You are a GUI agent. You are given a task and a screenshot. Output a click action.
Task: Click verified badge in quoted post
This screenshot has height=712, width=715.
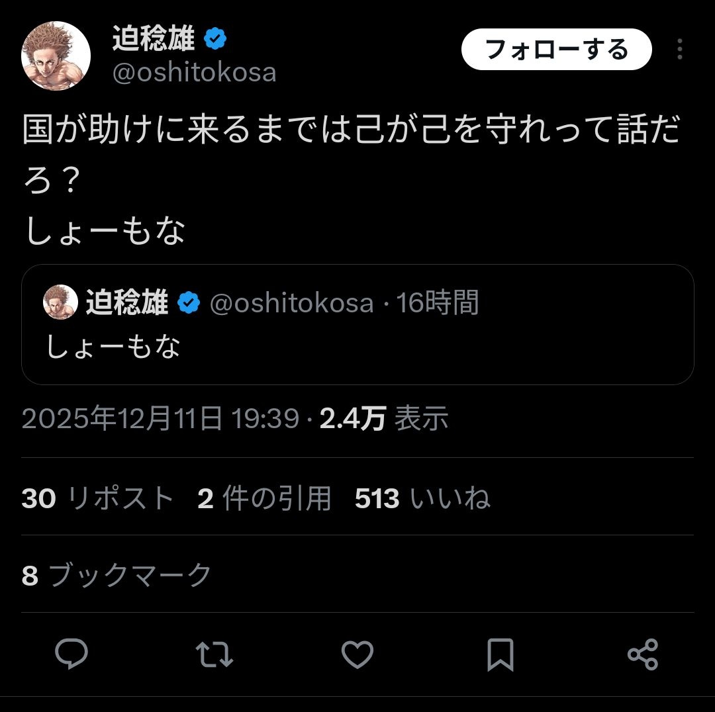[189, 304]
